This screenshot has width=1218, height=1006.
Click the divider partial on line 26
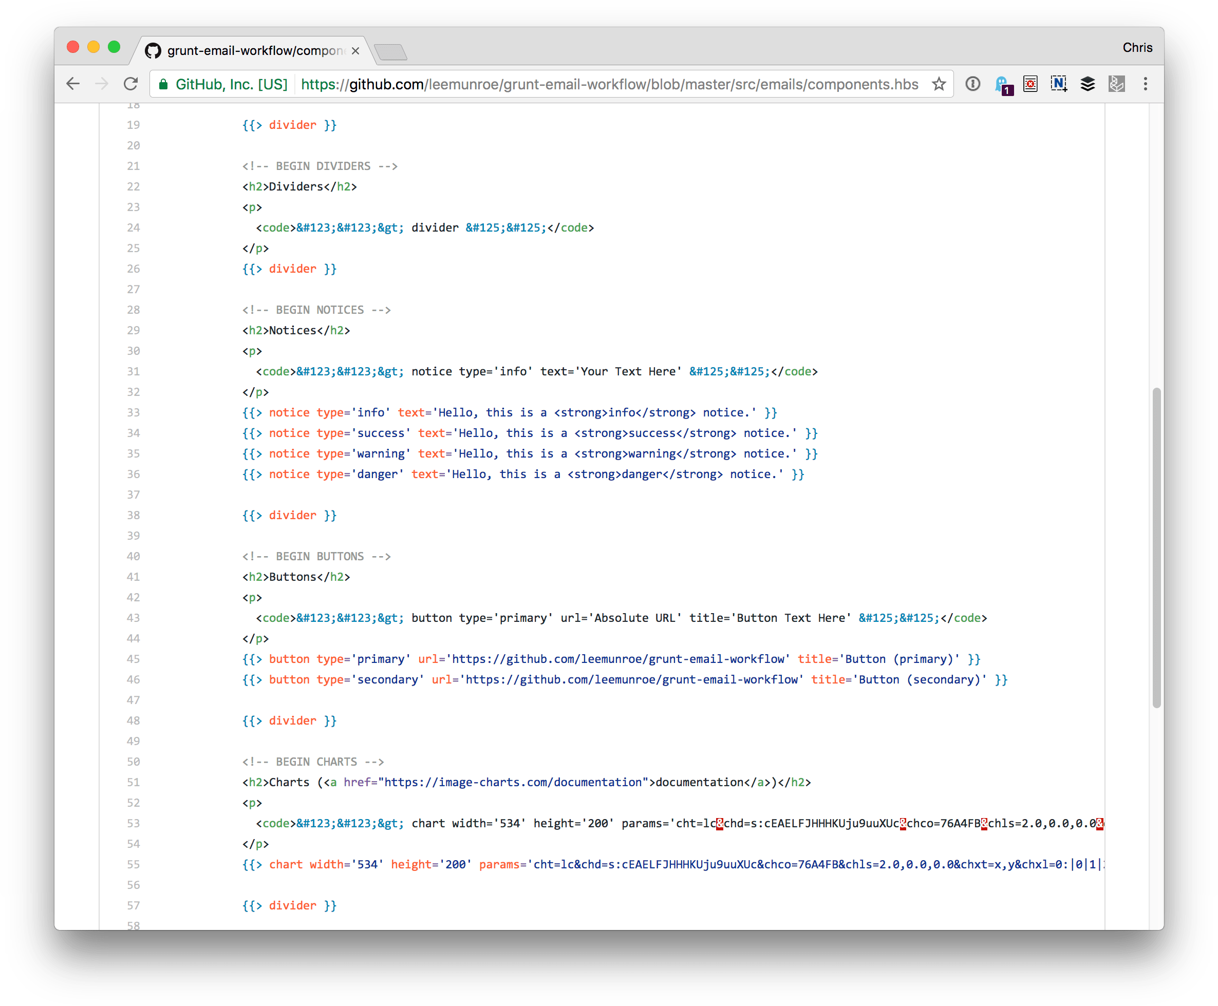point(289,268)
